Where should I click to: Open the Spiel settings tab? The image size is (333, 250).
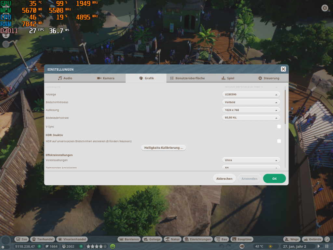point(227,78)
